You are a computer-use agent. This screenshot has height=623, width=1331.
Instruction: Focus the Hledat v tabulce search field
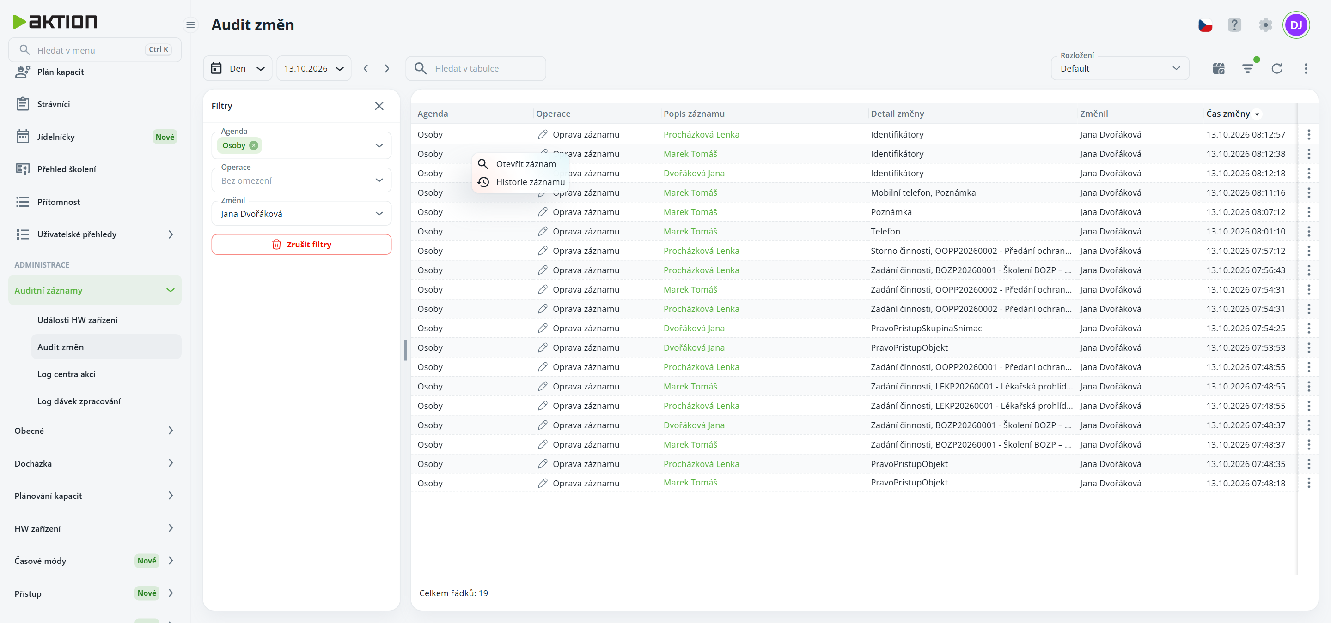(x=476, y=69)
